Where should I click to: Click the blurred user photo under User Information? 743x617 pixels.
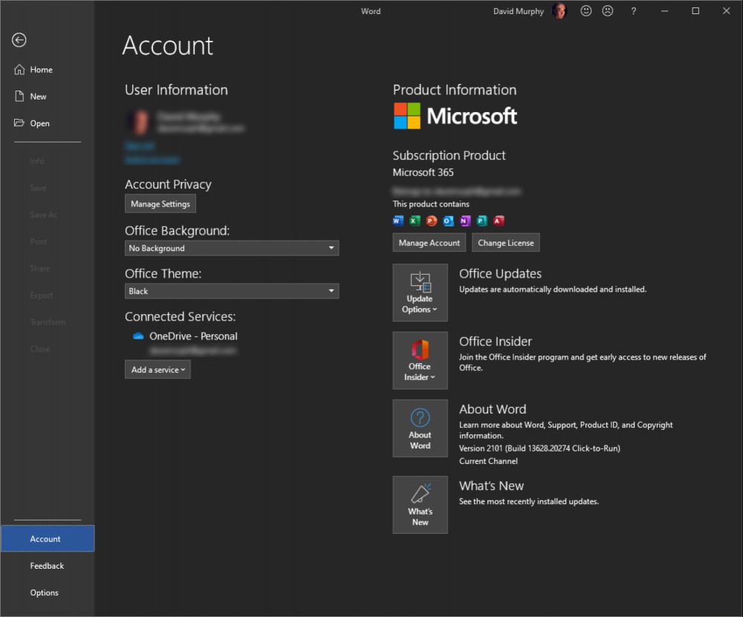click(140, 122)
